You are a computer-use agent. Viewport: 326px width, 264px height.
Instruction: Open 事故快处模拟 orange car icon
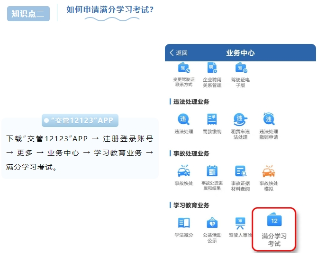(269, 171)
